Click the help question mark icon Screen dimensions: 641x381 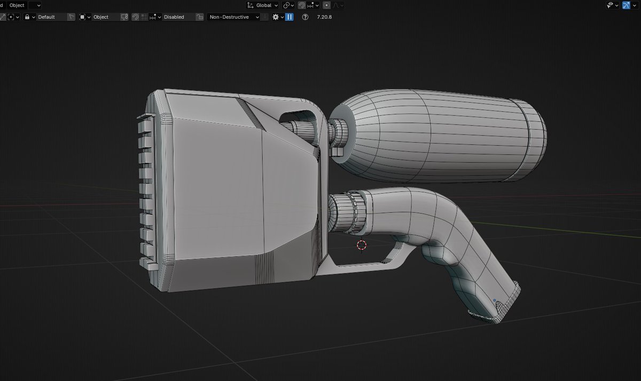(305, 17)
